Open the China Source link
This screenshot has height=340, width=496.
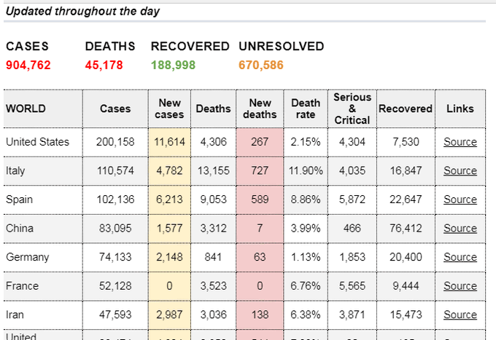[460, 229]
